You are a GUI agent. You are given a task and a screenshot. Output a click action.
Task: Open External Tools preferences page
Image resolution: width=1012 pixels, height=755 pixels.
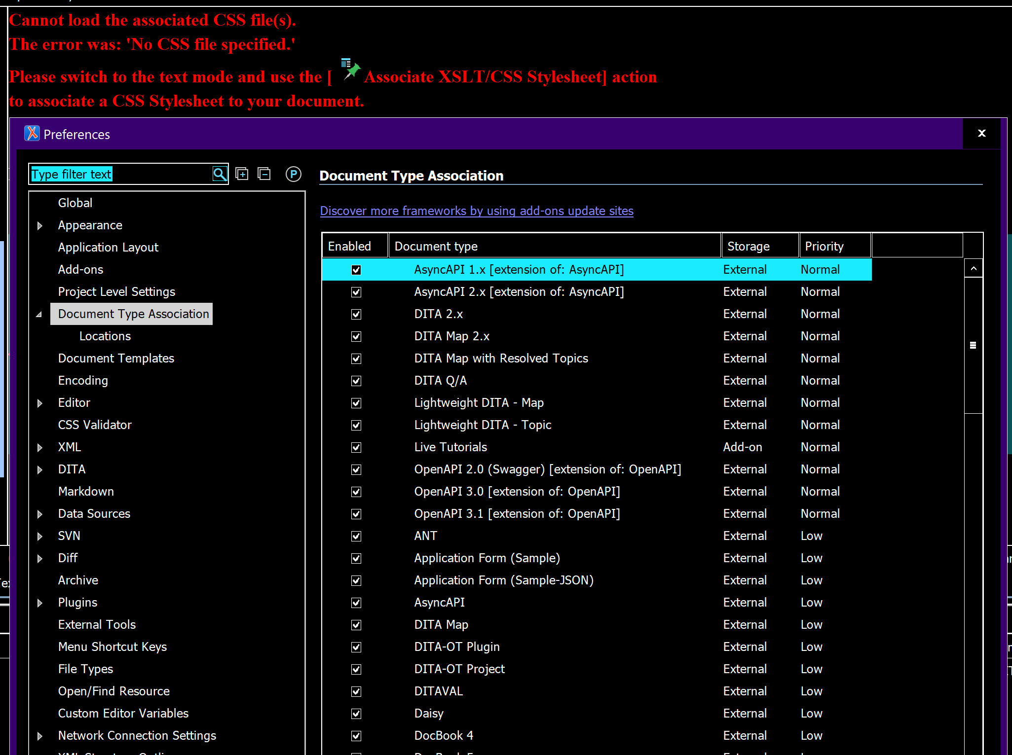click(97, 625)
